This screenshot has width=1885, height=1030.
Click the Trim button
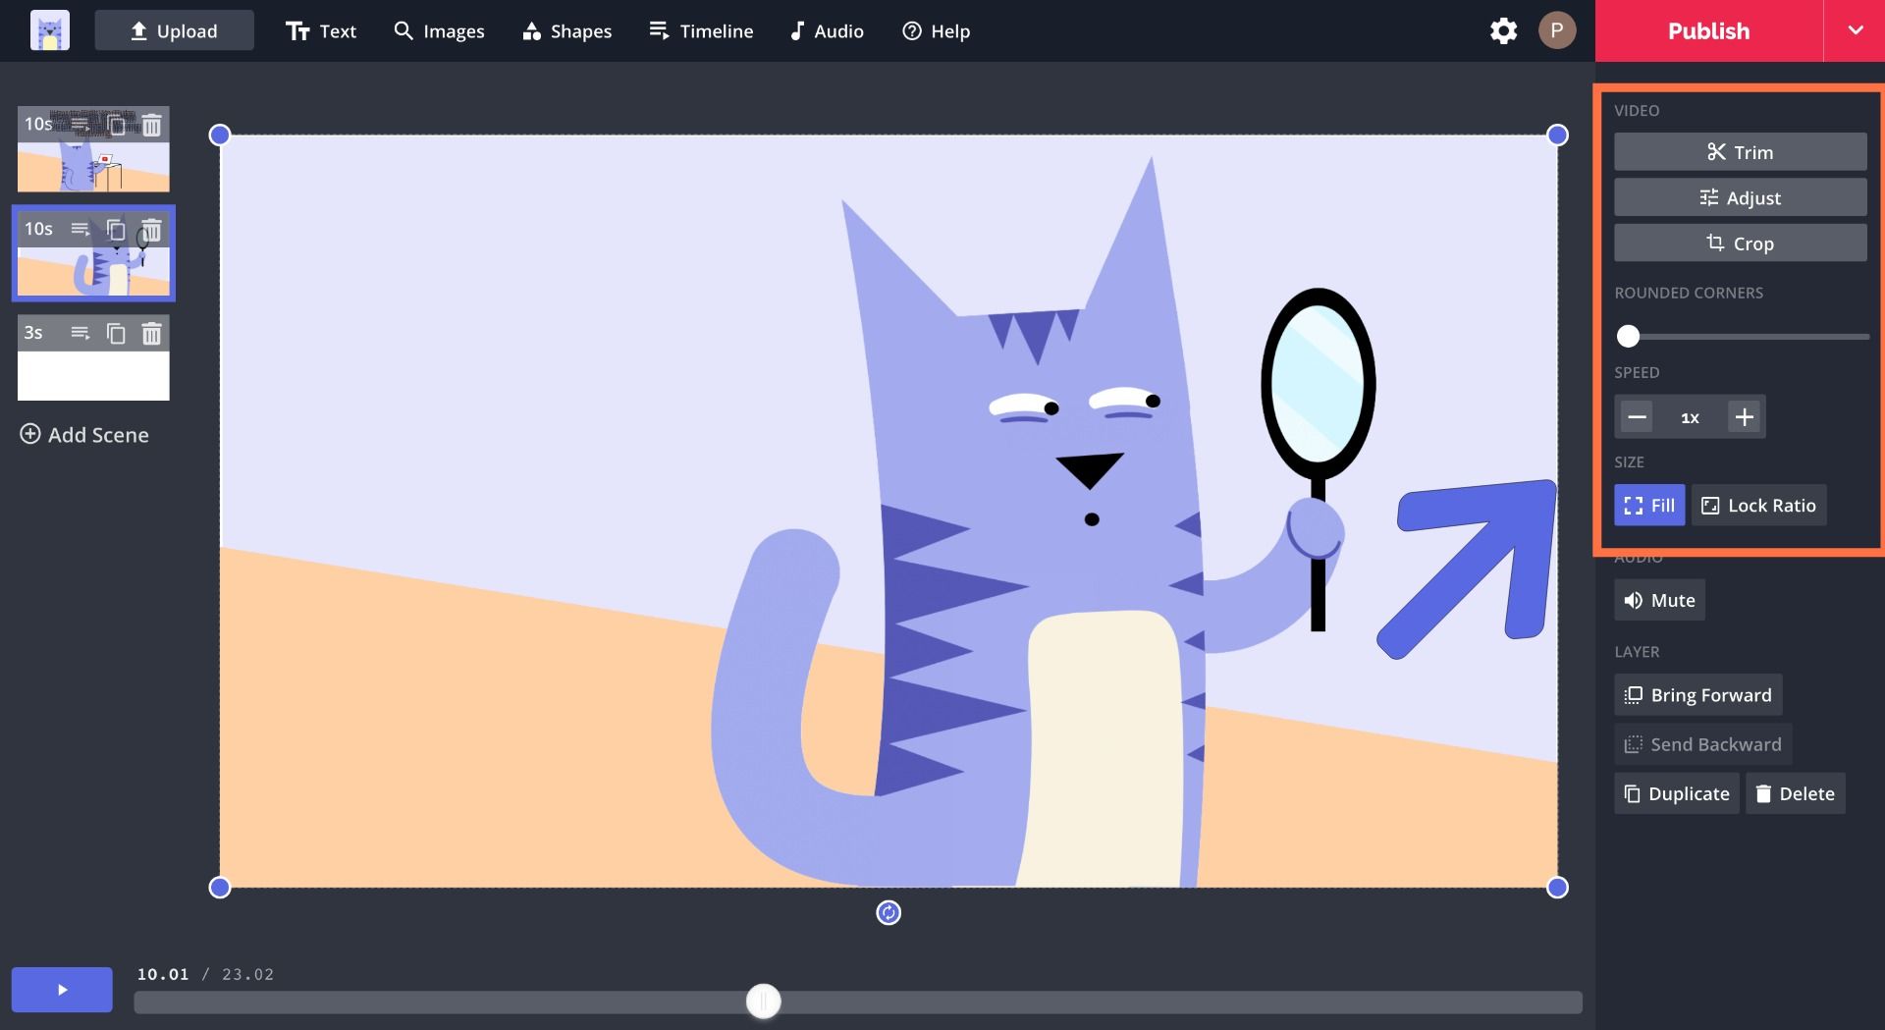1740,152
